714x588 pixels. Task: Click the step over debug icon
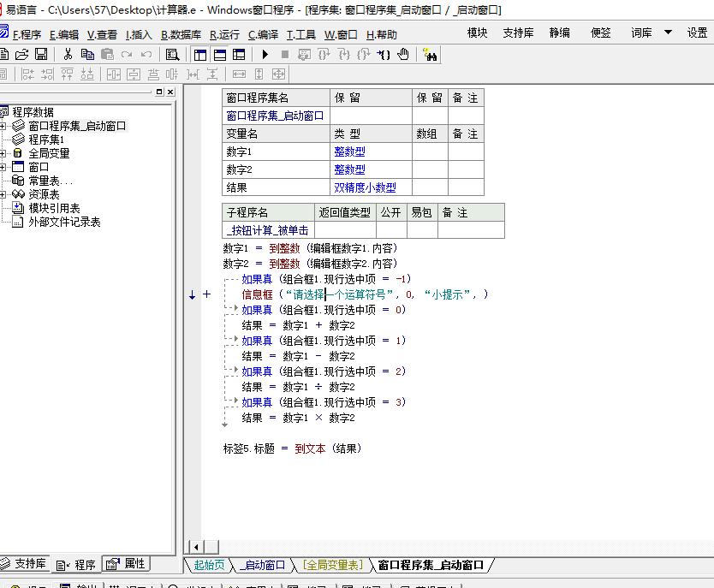[x=324, y=55]
